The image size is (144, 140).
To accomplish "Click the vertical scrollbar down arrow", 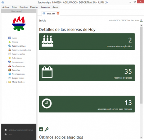I will tap(141, 138).
